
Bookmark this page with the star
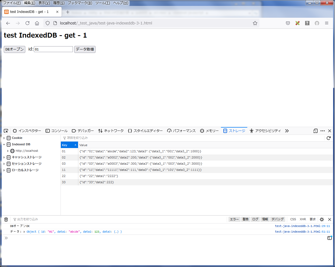pyautogui.click(x=255, y=23)
